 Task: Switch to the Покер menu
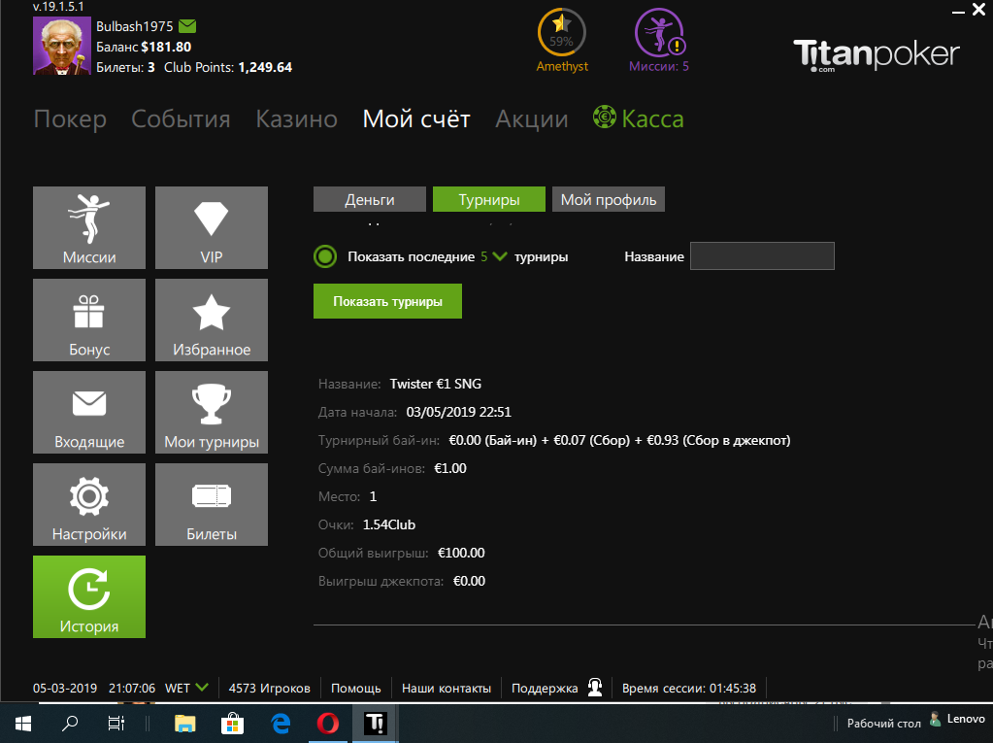click(70, 119)
